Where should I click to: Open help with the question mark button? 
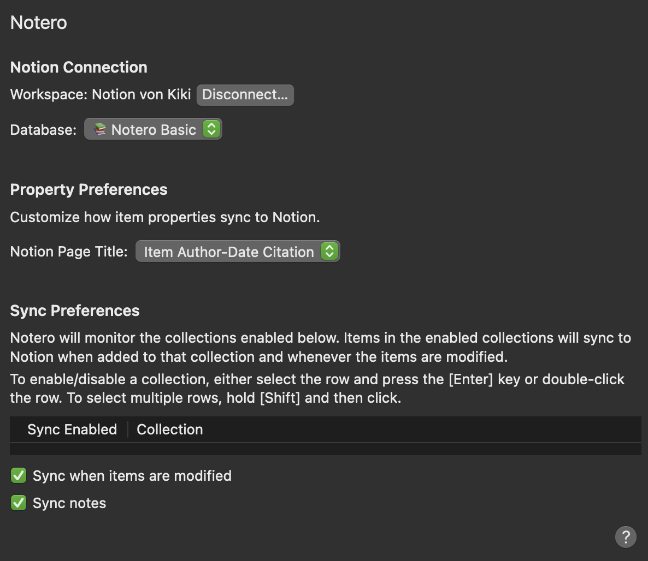pos(626,536)
